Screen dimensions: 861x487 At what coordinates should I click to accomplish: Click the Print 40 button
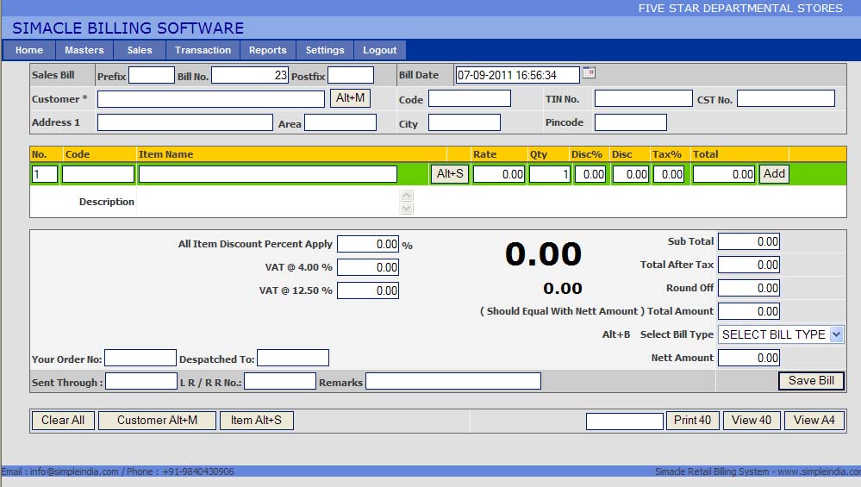click(692, 421)
